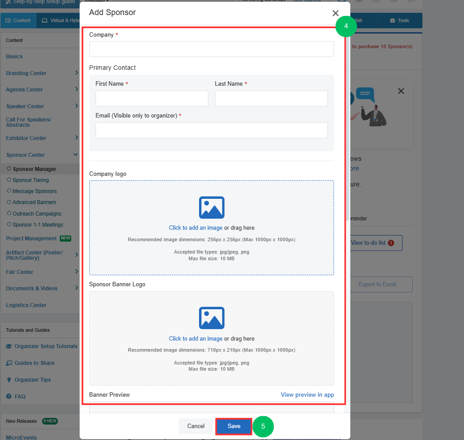Open Logistics Center
Image resolution: width=464 pixels, height=440 pixels.
(x=27, y=305)
